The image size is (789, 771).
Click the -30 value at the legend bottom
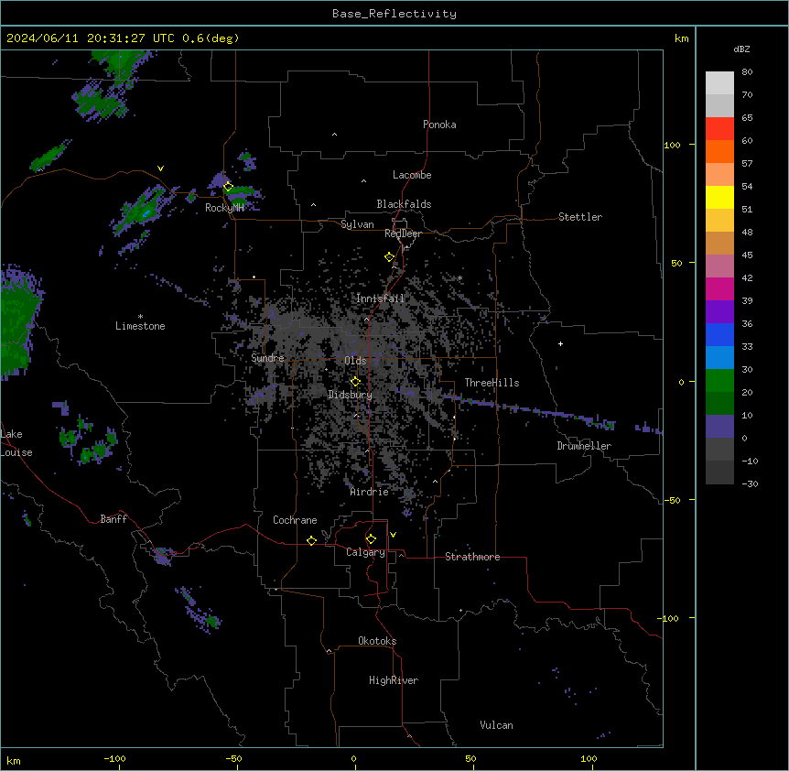(x=750, y=483)
